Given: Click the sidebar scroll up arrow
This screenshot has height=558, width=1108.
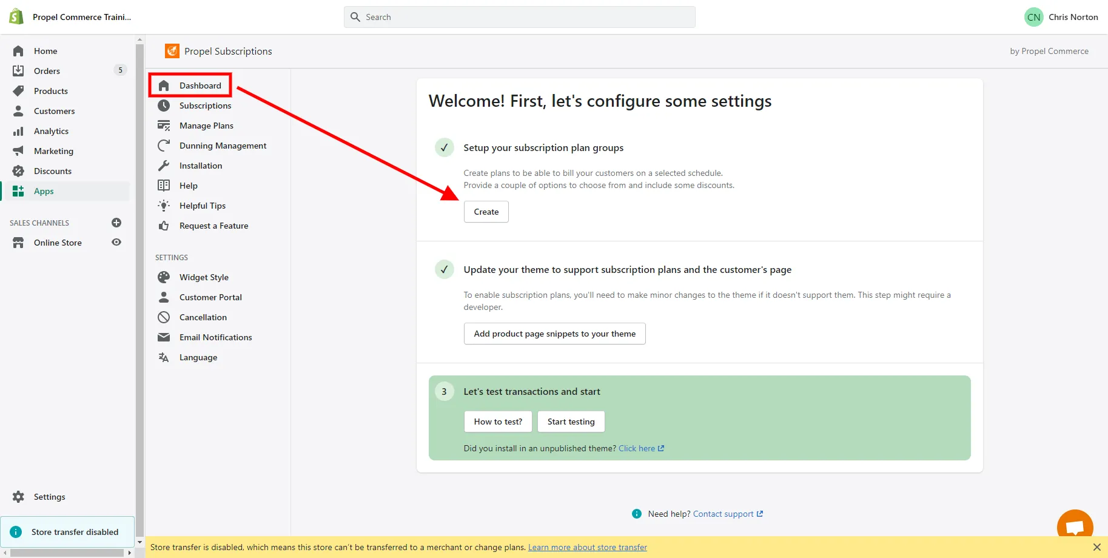Looking at the screenshot, I should [x=140, y=39].
